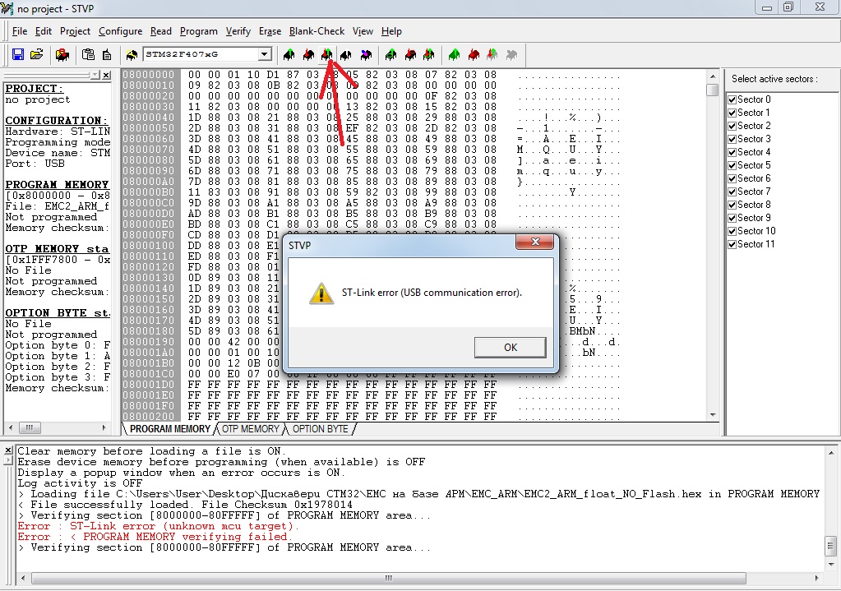
Task: Open the Configure menu
Action: [x=121, y=31]
